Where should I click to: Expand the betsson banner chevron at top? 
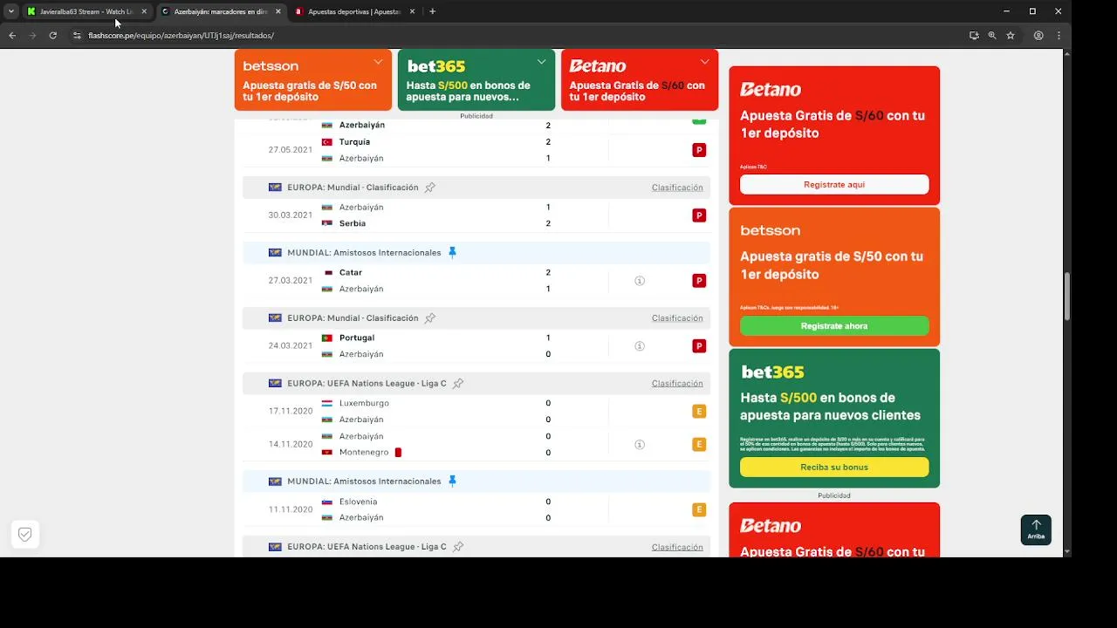pyautogui.click(x=378, y=62)
